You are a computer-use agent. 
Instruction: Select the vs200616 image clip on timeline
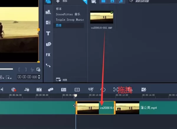[96, 108]
